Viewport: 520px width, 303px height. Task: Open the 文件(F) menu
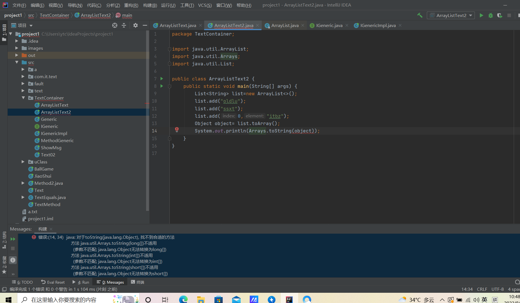tap(19, 5)
